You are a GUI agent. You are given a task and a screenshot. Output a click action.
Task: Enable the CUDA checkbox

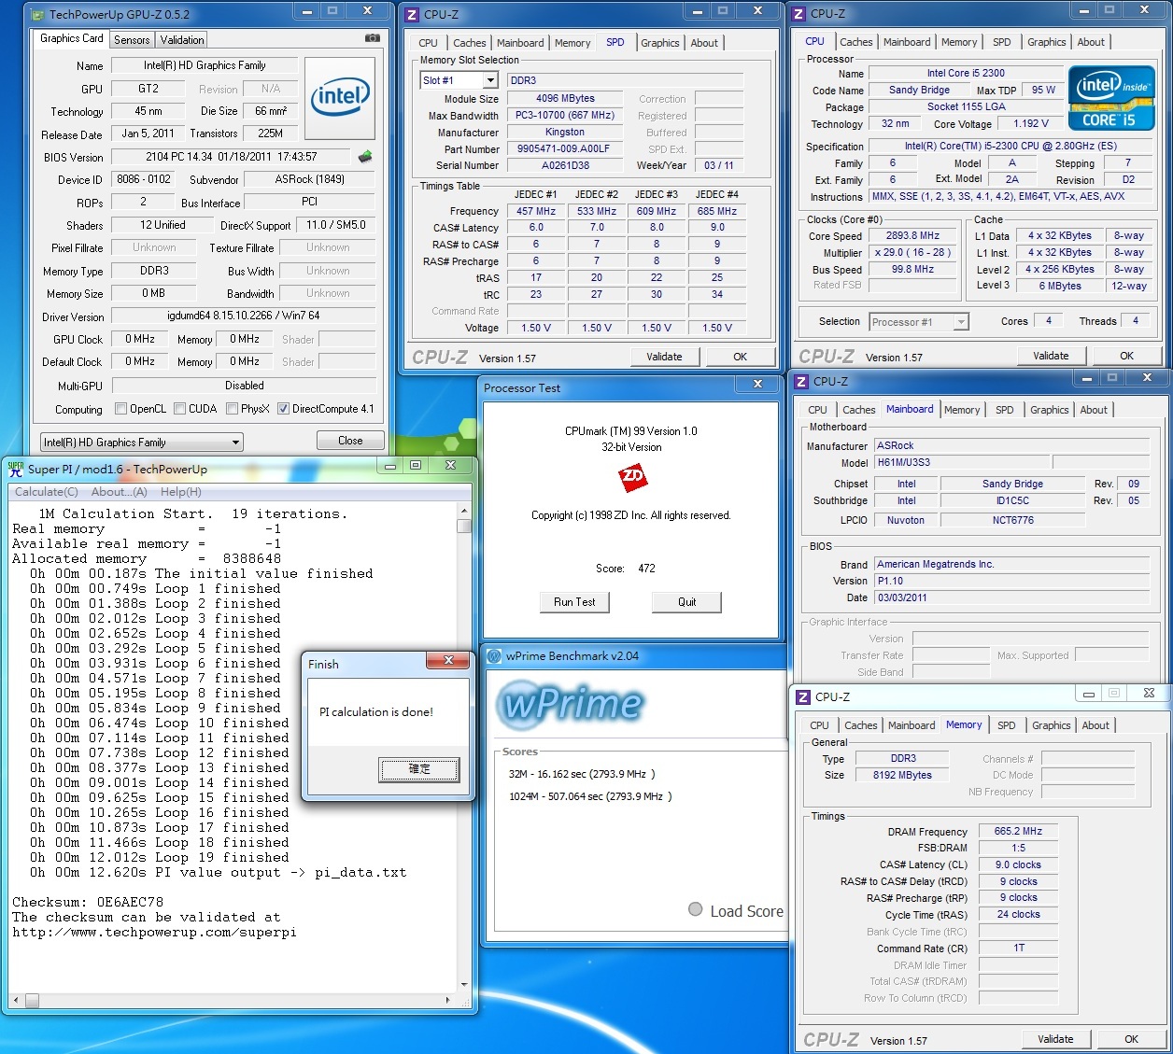coord(179,409)
